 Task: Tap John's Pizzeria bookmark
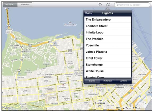pyautogui.click(x=108, y=52)
